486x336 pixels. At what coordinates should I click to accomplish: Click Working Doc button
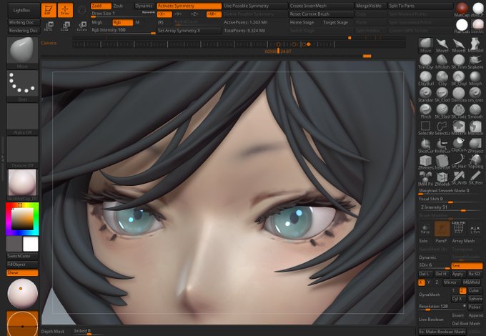coord(24,22)
